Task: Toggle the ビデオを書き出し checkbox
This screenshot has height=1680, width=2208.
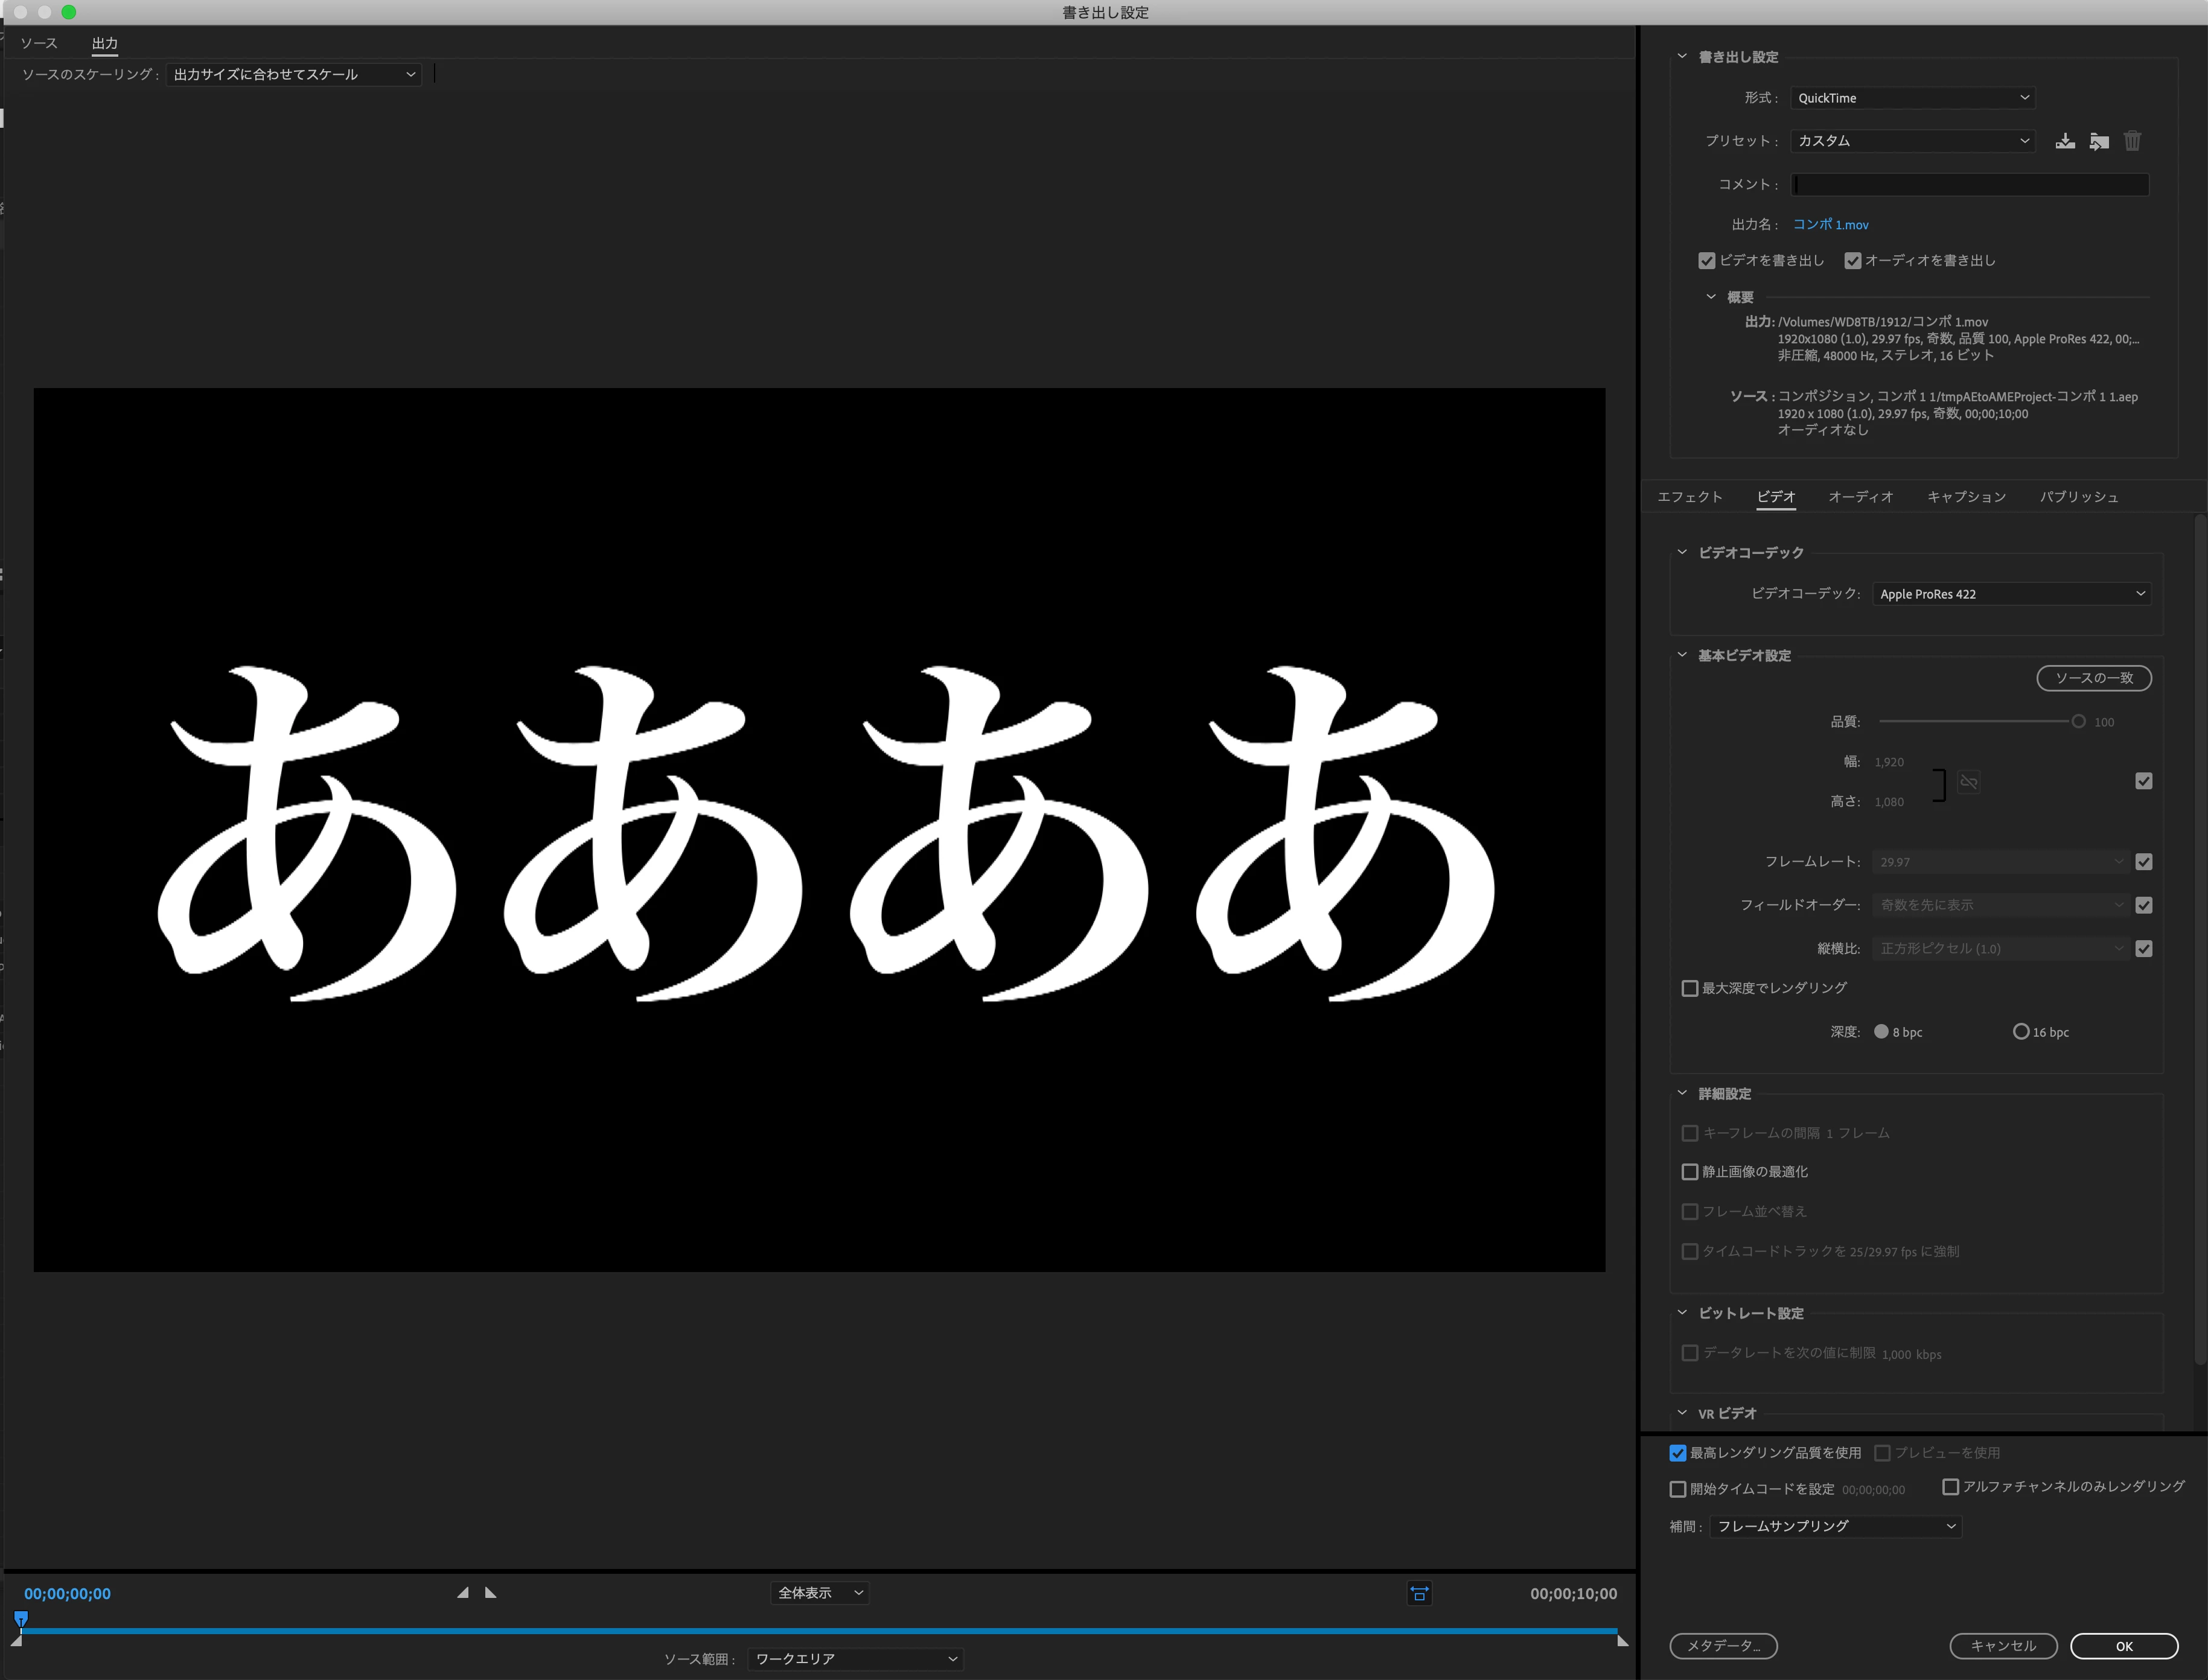Action: [1707, 261]
